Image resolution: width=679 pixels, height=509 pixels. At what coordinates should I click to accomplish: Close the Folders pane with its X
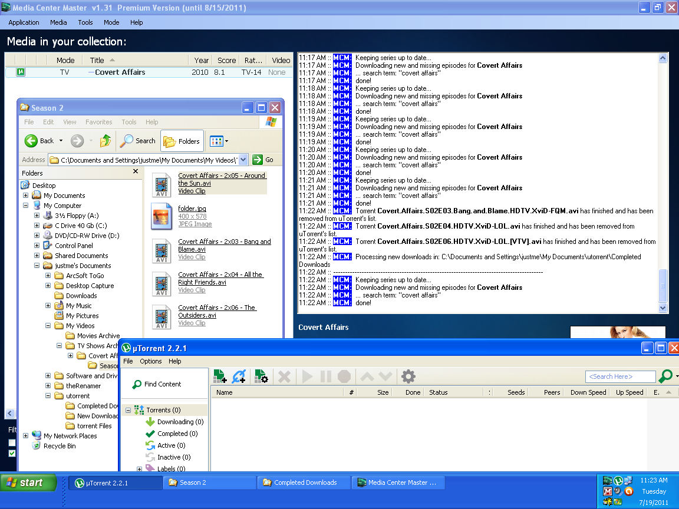[x=136, y=171]
